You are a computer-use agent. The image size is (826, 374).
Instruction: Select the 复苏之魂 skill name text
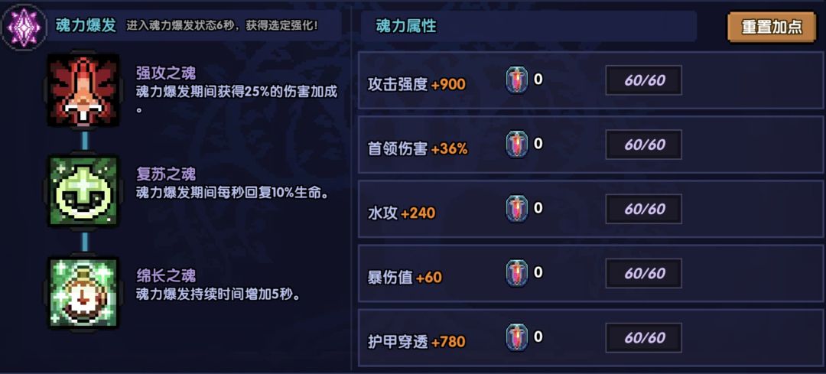166,174
